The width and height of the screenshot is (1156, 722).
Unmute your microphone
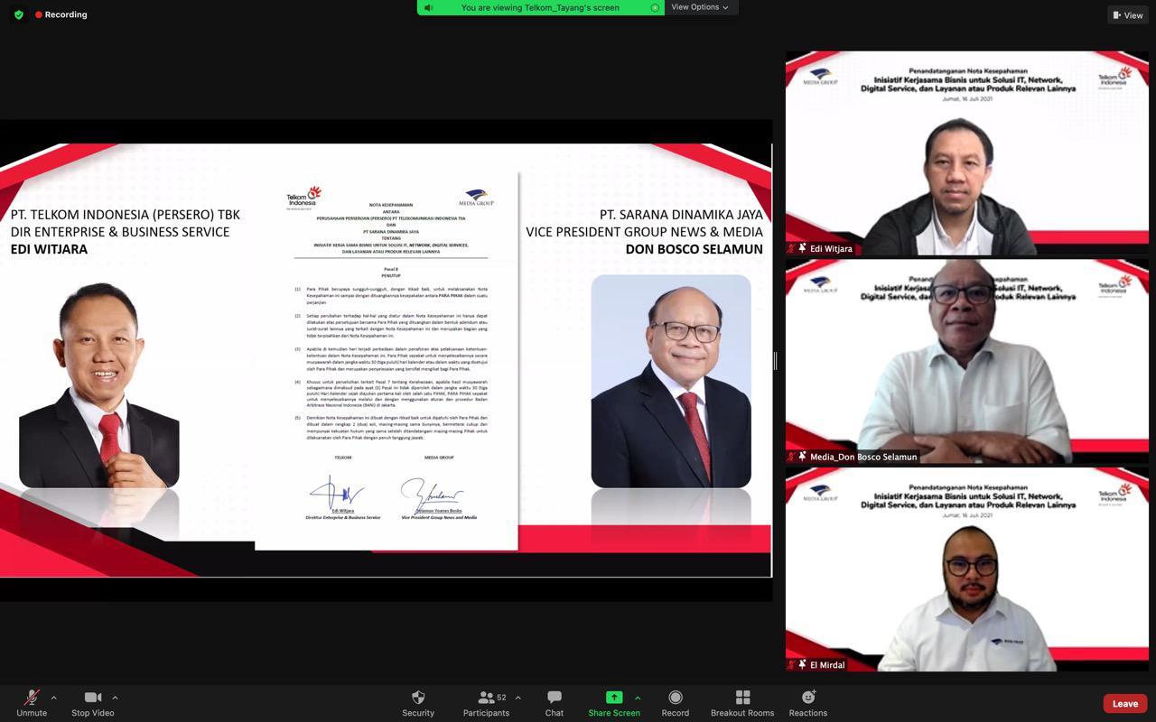(x=31, y=698)
